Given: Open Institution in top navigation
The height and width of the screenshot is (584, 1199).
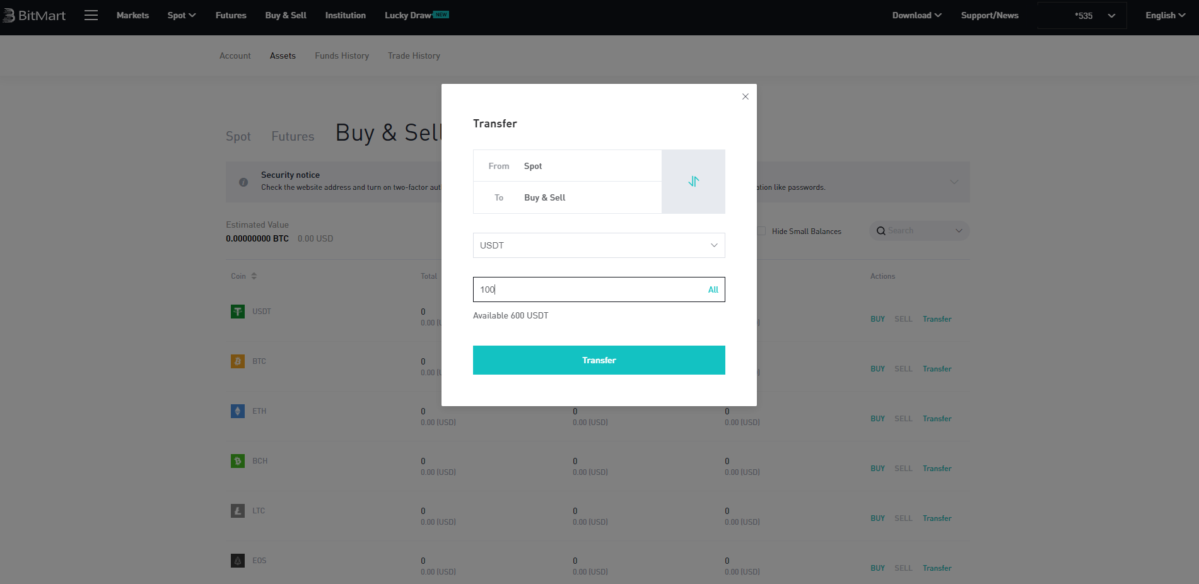Looking at the screenshot, I should (345, 15).
